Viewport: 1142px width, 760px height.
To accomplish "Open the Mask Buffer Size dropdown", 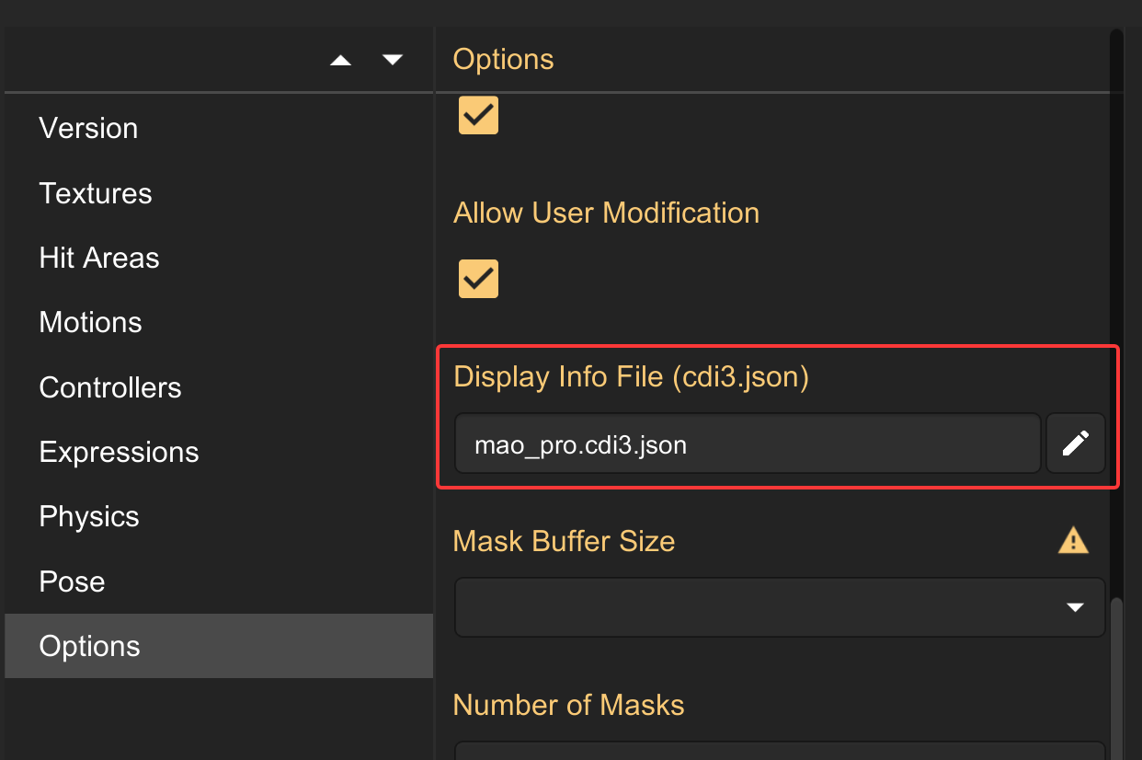I will coord(780,607).
